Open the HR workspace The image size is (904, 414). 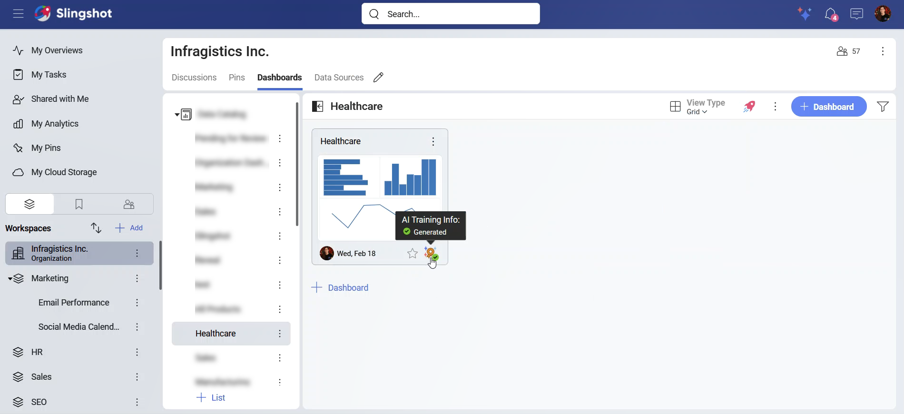(x=37, y=352)
